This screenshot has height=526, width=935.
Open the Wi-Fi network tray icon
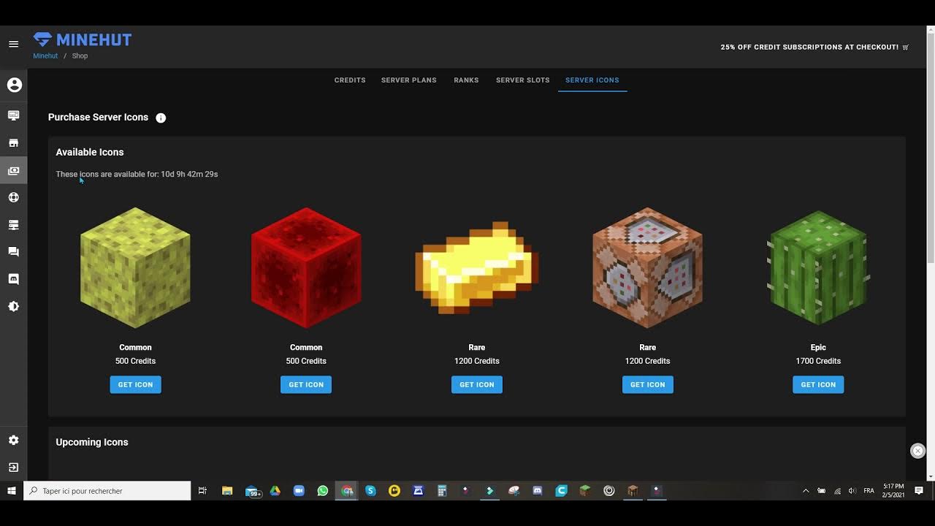click(x=837, y=491)
